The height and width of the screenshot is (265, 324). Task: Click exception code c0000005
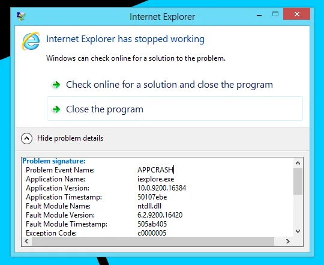click(152, 233)
